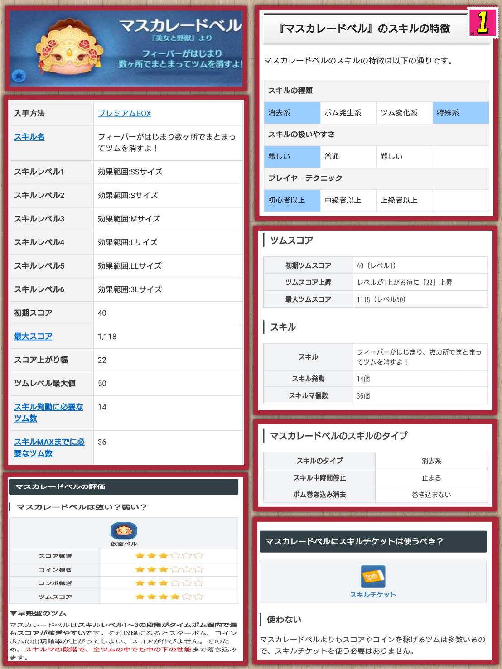The image size is (502, 669).
Task: Click the ツムスコア star rating
Action: point(169,597)
